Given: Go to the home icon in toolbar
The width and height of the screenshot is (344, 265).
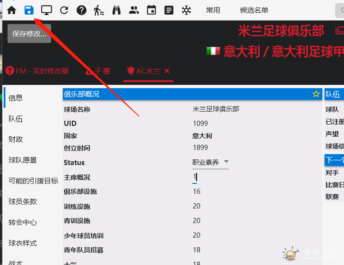Looking at the screenshot, I should 12,10.
